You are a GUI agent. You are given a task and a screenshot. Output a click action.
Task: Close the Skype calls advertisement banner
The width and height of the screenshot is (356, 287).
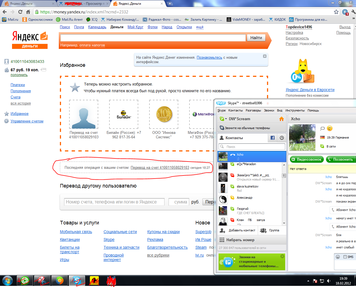pos(282,256)
